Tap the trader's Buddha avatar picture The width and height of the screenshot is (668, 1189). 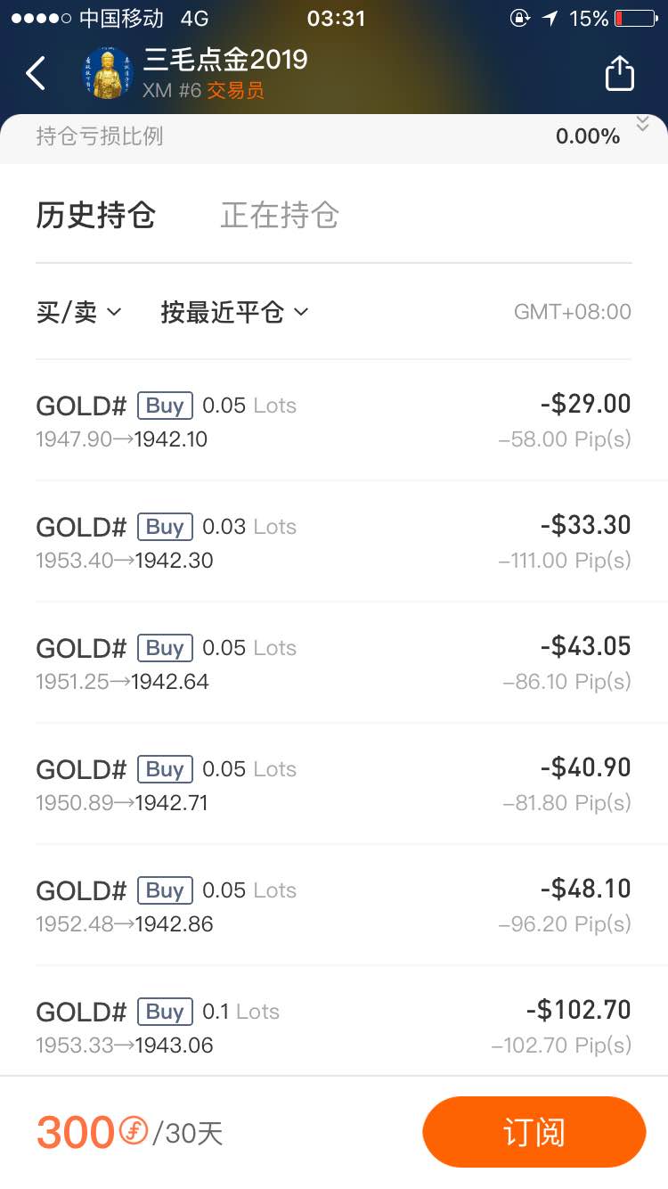105,73
